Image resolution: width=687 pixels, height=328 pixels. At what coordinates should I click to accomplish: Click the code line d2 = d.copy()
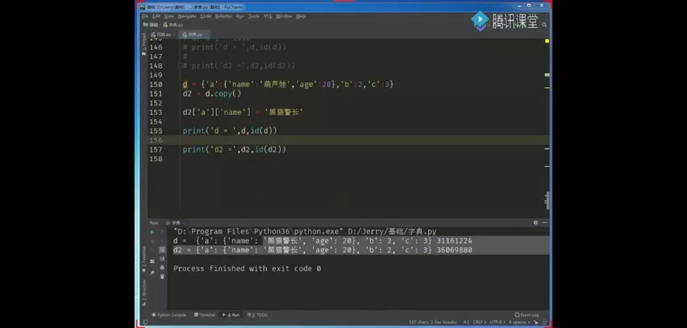point(212,93)
